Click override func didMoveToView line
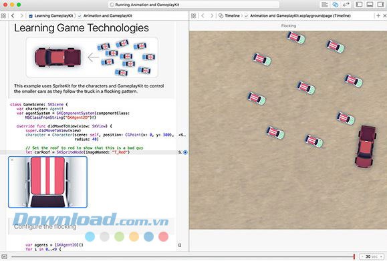Screen dimensions: 387x261 (64, 126)
